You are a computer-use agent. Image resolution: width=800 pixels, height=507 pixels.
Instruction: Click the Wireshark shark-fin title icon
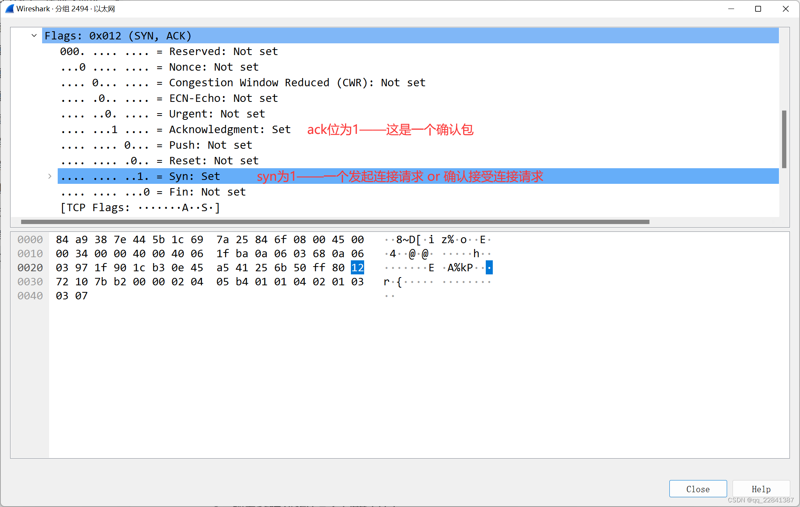point(9,9)
